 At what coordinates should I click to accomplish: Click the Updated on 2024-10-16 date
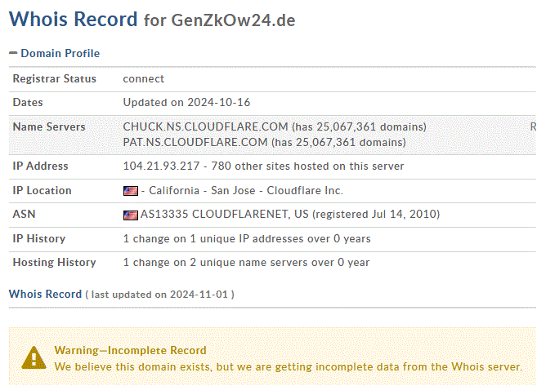click(x=186, y=103)
